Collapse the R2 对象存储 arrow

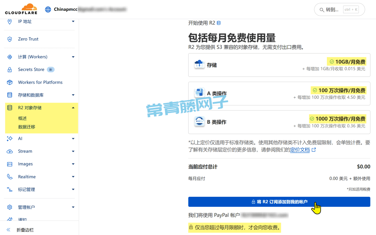pyautogui.click(x=73, y=108)
